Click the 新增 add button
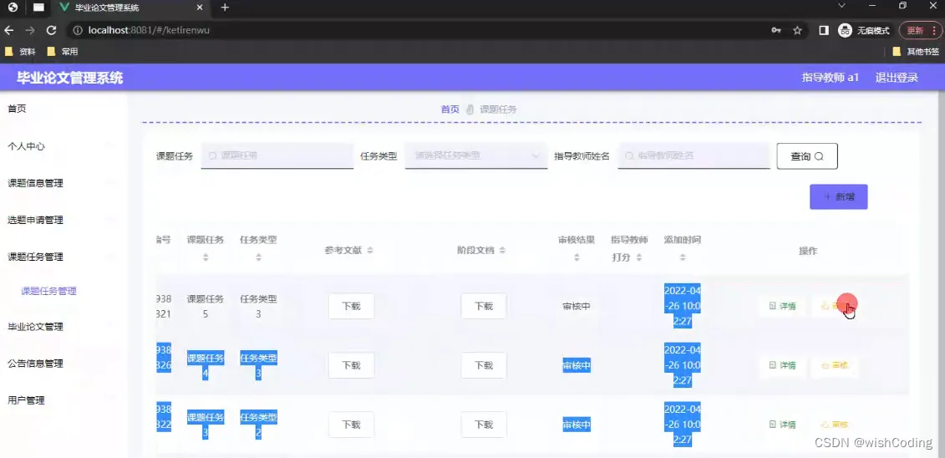Viewport: 945px width, 458px height. (x=838, y=197)
